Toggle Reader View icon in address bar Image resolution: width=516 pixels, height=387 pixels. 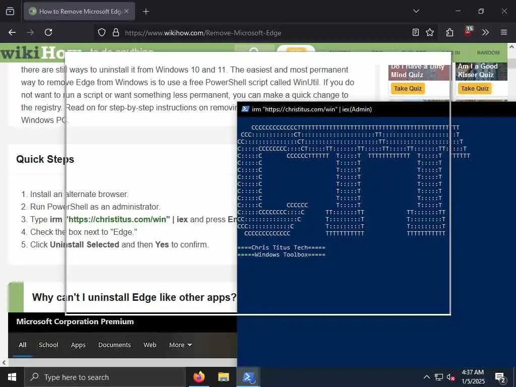coord(416,32)
